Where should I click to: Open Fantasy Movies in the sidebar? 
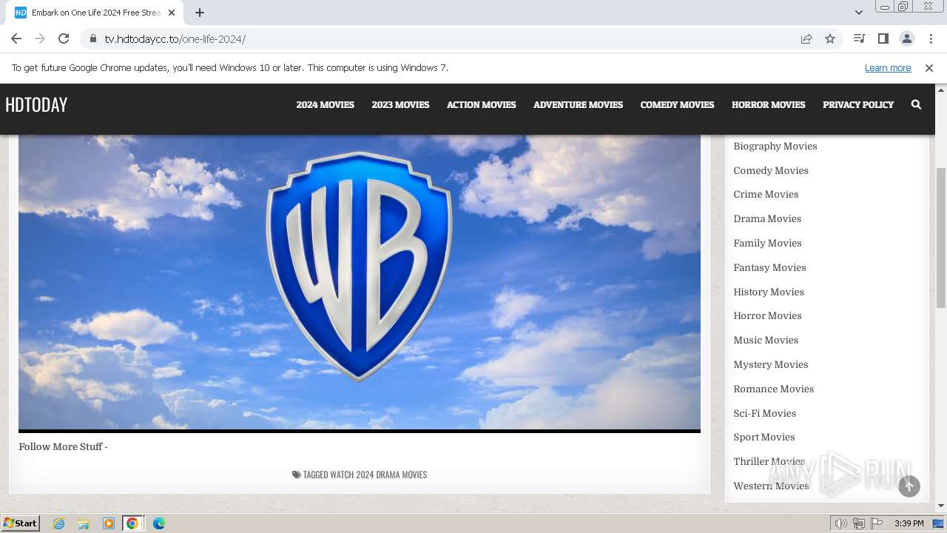pos(769,267)
